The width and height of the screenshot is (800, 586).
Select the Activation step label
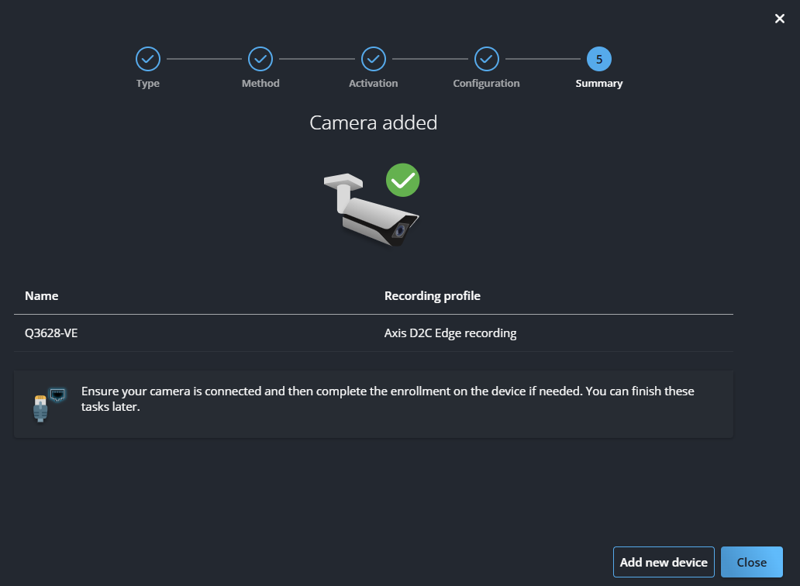tap(374, 84)
